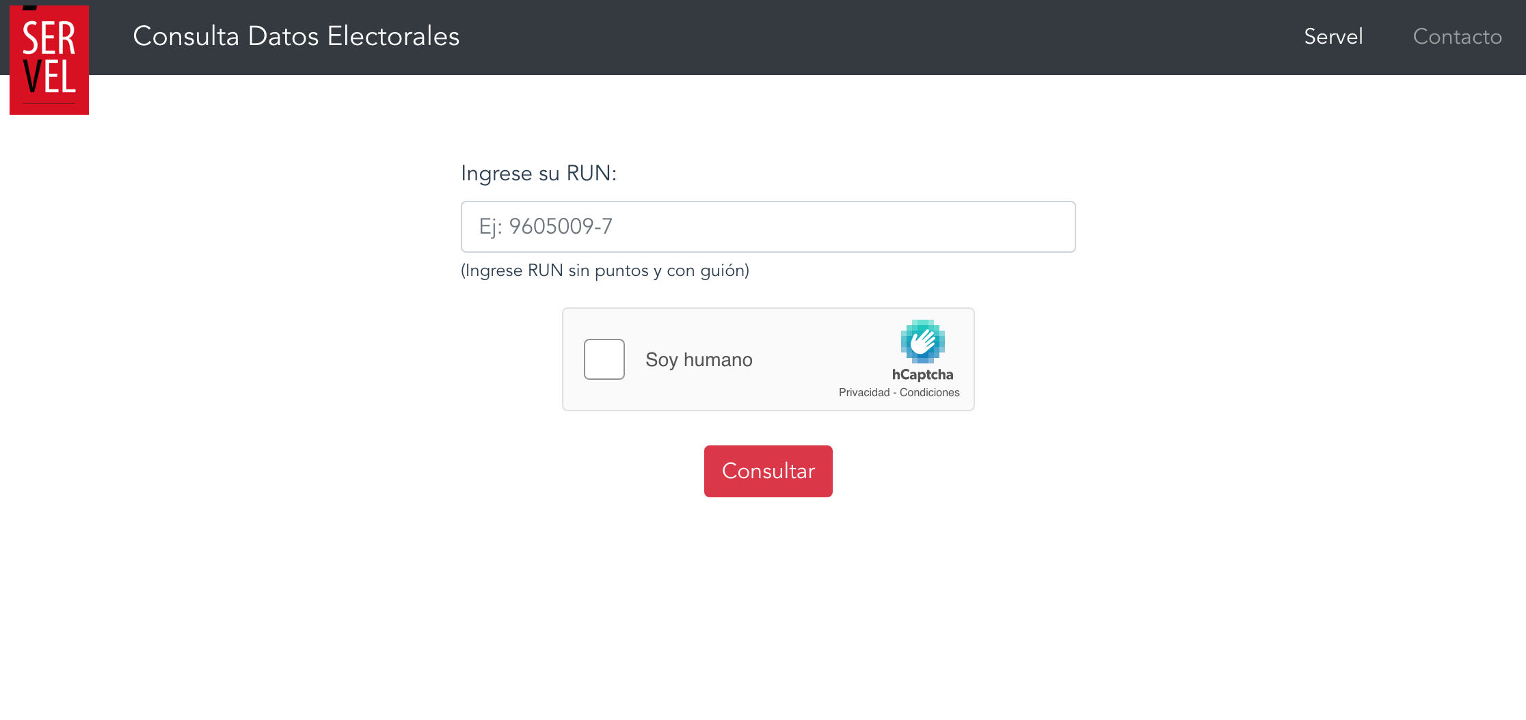The image size is (1526, 720).
Task: Click the dash between Privacidad and Condiciones
Action: tap(895, 393)
